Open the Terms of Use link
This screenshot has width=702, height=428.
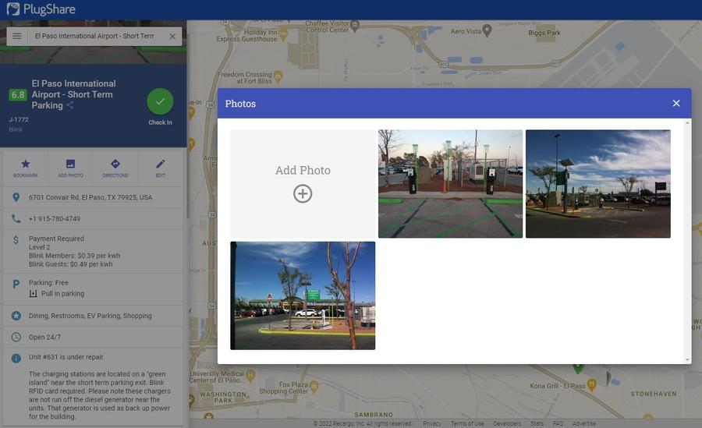pos(467,423)
